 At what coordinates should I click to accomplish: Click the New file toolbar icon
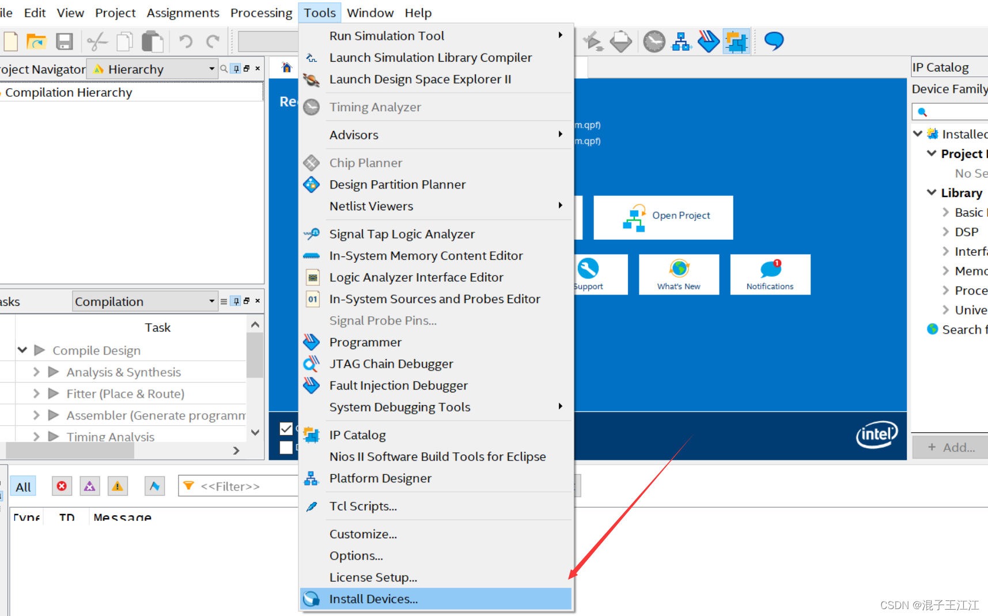(x=11, y=41)
